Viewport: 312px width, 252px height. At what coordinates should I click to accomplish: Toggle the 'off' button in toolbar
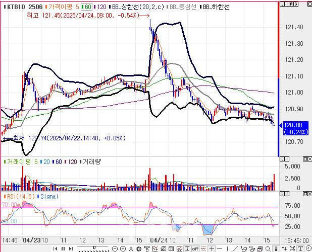pyautogui.click(x=195, y=248)
